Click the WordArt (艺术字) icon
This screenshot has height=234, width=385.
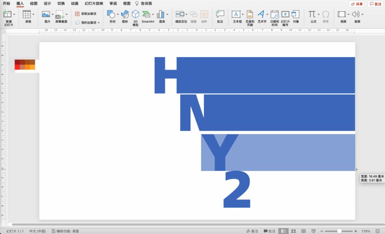click(261, 15)
